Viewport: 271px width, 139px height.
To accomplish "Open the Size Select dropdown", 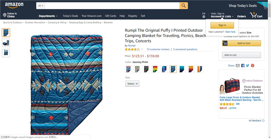I will click(132, 84).
